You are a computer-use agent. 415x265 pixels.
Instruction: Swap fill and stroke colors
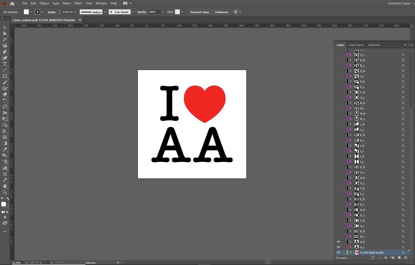click(x=8, y=199)
